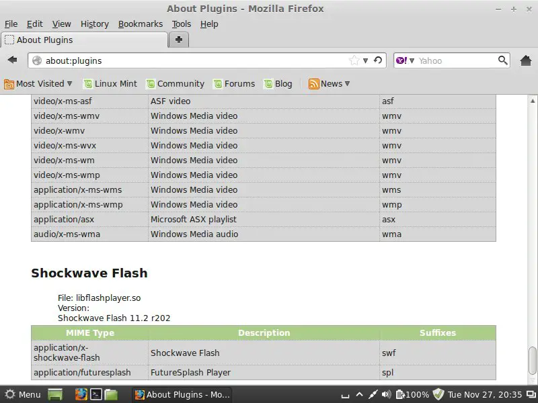This screenshot has height=403, width=538.
Task: Expand Most Visited dropdown arrow
Action: tap(69, 83)
